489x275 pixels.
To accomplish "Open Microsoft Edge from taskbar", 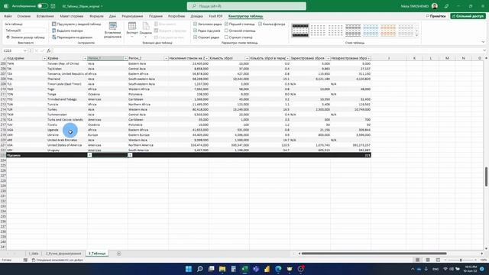I will [278, 269].
